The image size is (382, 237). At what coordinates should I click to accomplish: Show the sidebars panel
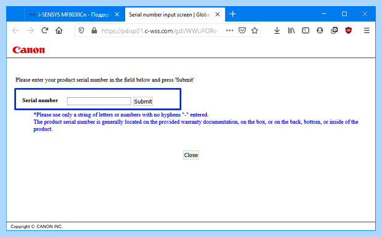coord(306,30)
